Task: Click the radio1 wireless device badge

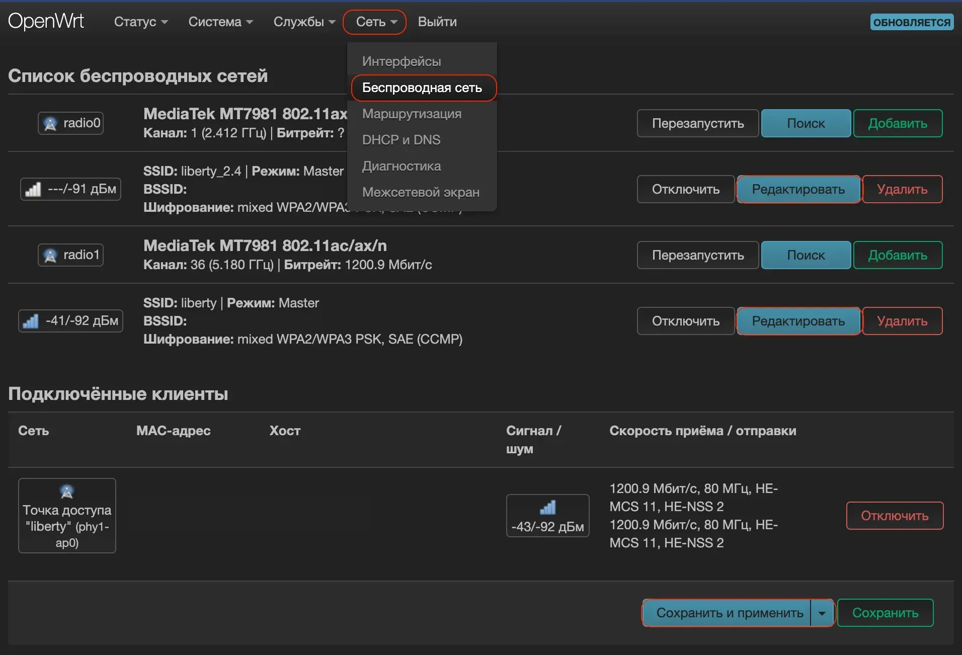Action: [x=70, y=255]
